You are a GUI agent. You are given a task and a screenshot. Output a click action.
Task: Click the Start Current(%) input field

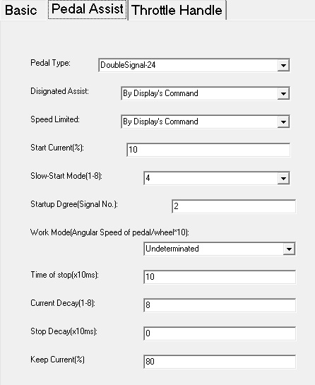click(208, 150)
